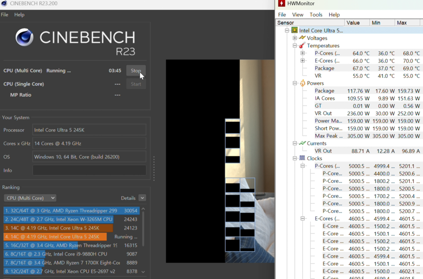Screen dimensions: 423x279
Task: Open Cinebench File menu
Action: [4, 14]
